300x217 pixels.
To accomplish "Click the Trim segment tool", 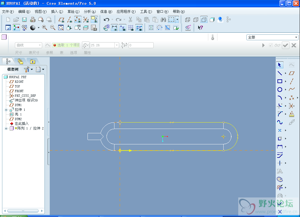I will pyautogui.click(x=280, y=188).
